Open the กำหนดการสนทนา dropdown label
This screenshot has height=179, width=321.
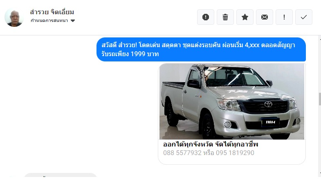(49, 21)
